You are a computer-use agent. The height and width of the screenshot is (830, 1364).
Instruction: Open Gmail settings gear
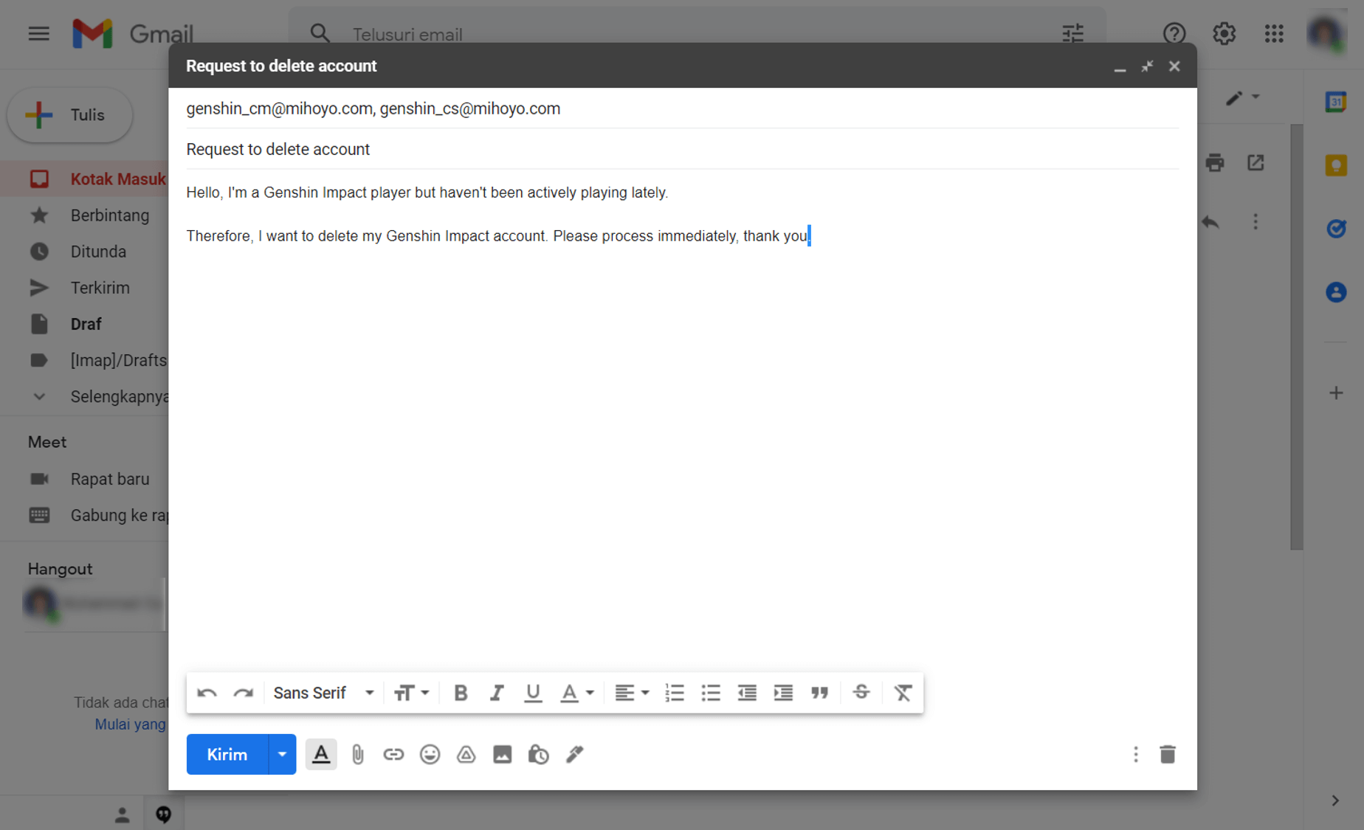(x=1224, y=33)
